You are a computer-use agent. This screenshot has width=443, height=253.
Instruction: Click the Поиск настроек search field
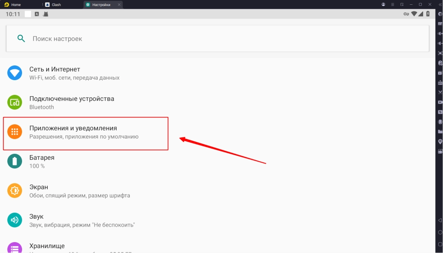[x=216, y=39]
